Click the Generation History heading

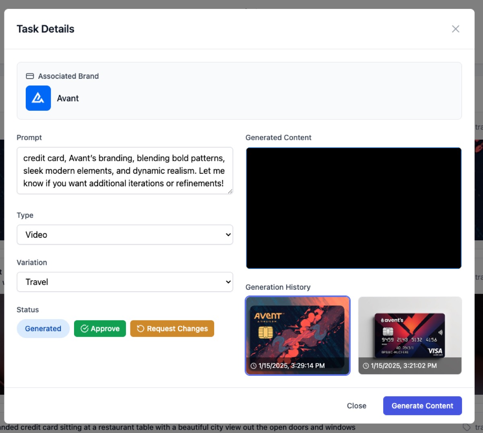point(278,287)
